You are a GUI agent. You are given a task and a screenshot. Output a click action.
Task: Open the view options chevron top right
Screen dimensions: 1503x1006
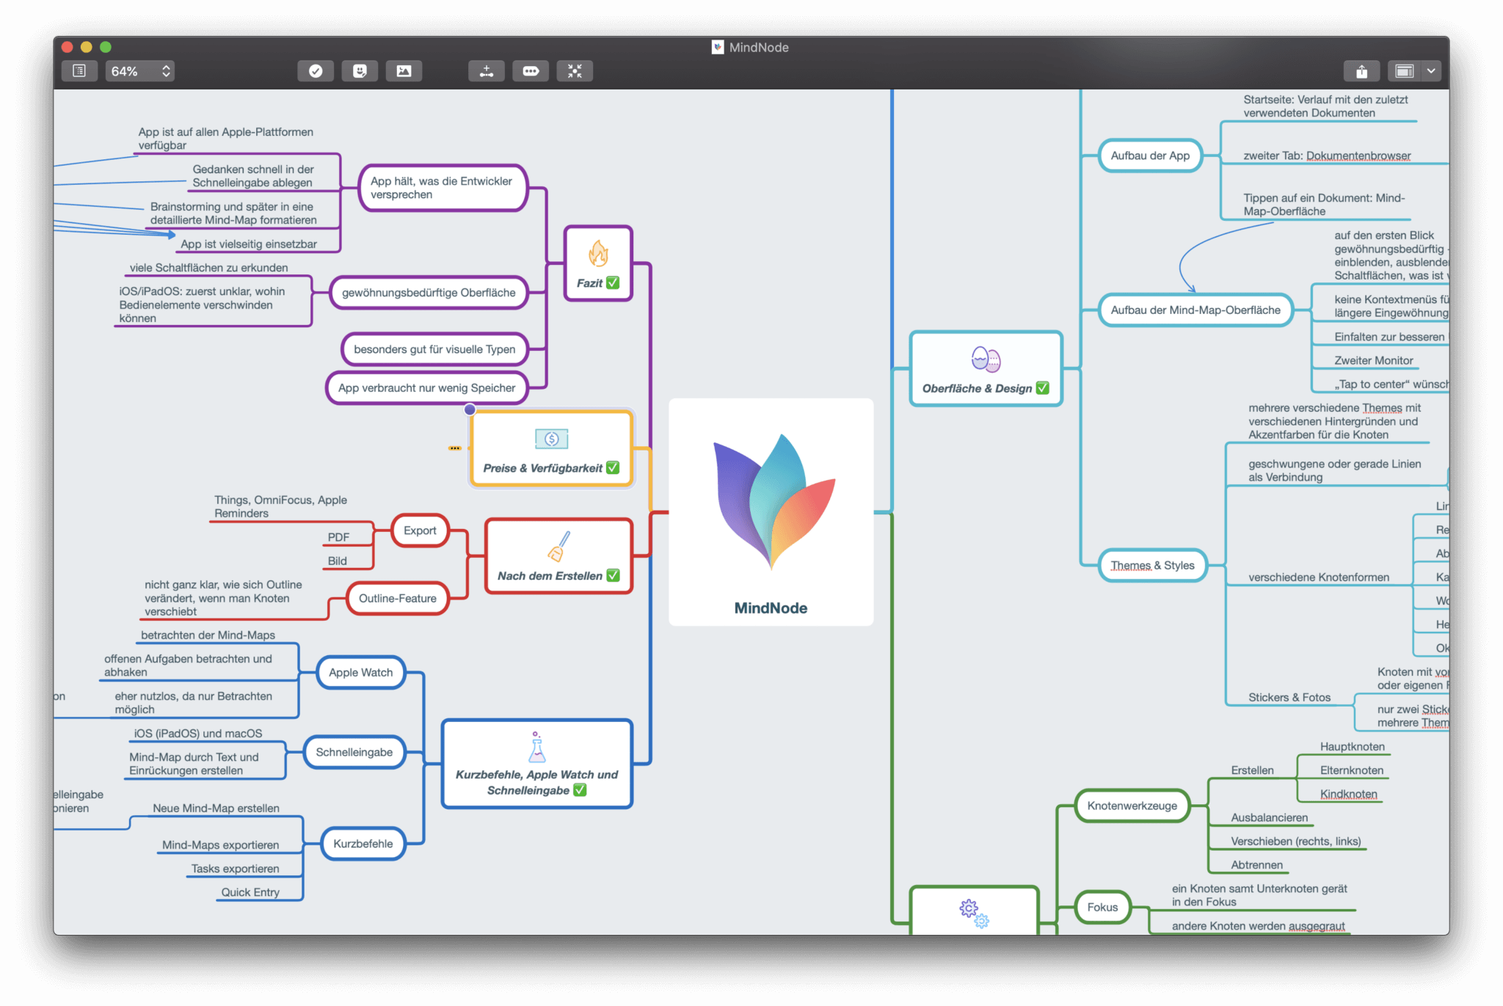pos(1430,70)
